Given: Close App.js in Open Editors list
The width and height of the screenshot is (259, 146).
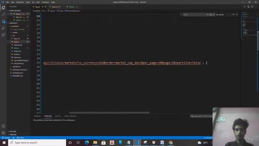Looking at the screenshot, I should pyautogui.click(x=11, y=14).
